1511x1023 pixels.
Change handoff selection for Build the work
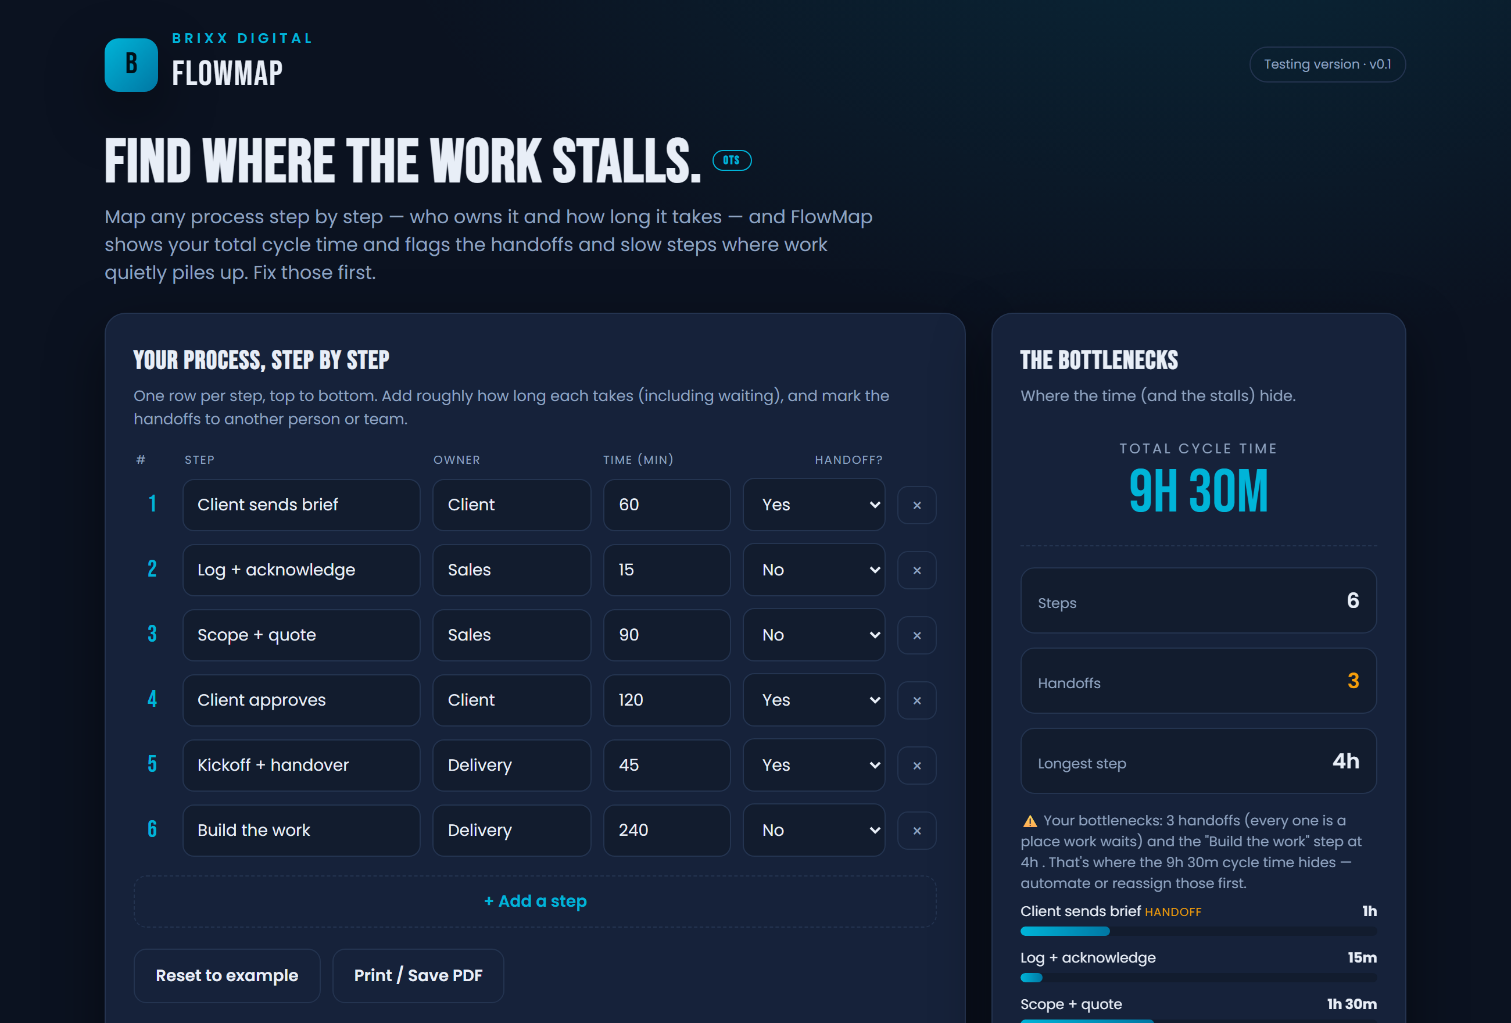pos(814,830)
